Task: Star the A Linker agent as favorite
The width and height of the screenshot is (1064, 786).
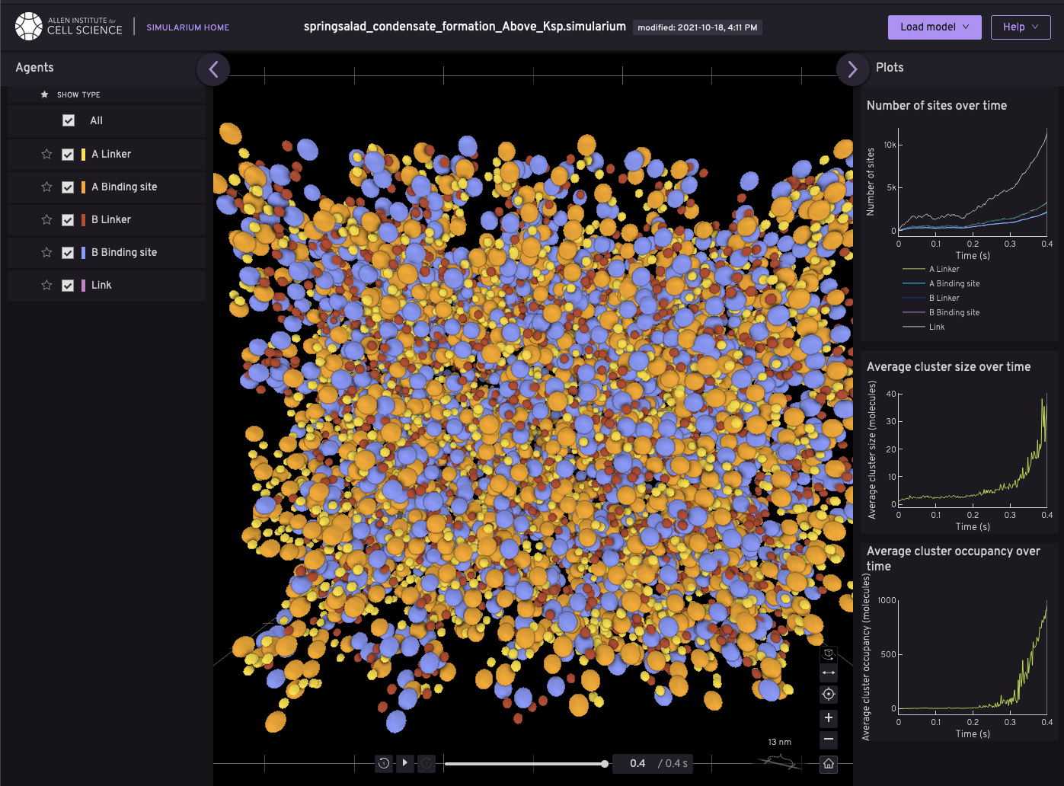Action: click(x=46, y=154)
